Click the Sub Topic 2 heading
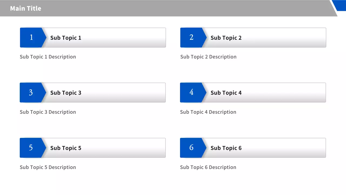 pos(226,38)
